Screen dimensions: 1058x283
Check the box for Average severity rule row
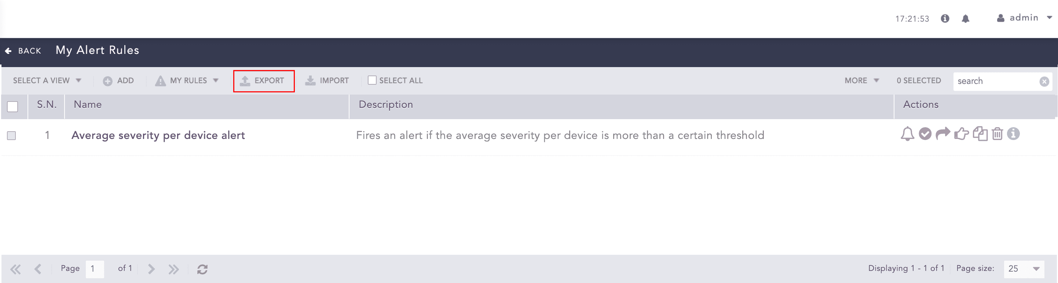[x=11, y=136]
